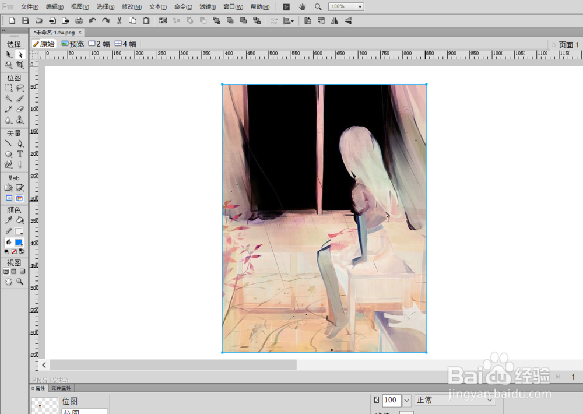Open the opacity slider dropdown arrow
Viewport: 583px width, 414px height.
tap(407, 400)
